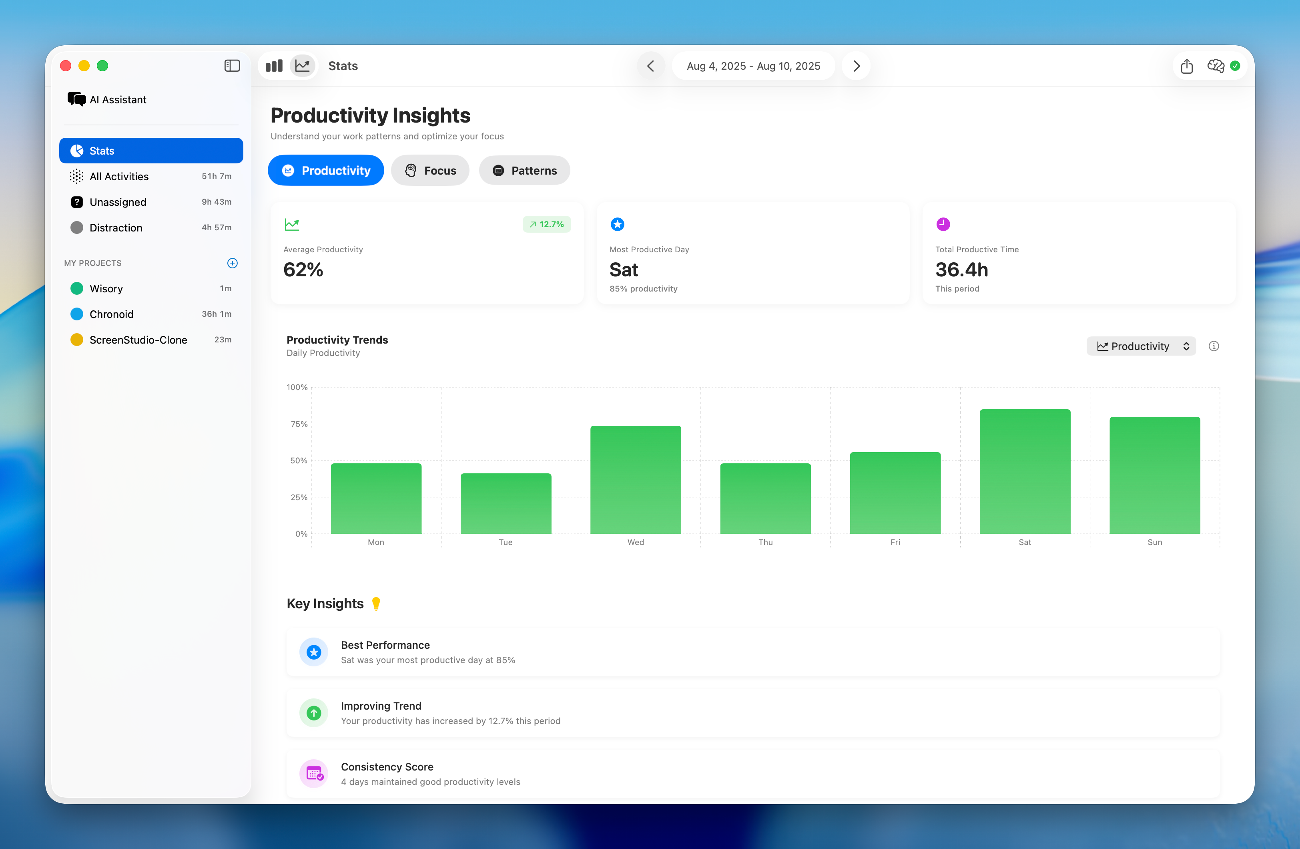
Task: Add a new project with plus icon
Action: [x=232, y=263]
